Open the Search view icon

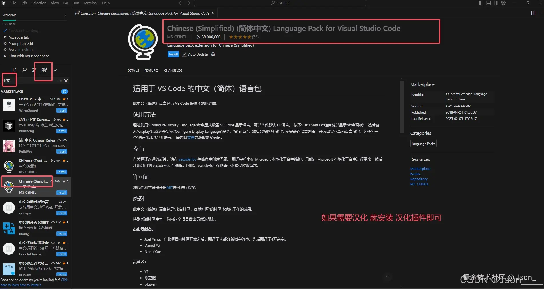point(24,70)
